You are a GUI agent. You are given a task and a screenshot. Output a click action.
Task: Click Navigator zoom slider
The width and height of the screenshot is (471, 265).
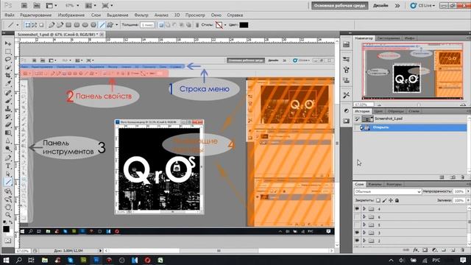419,105
